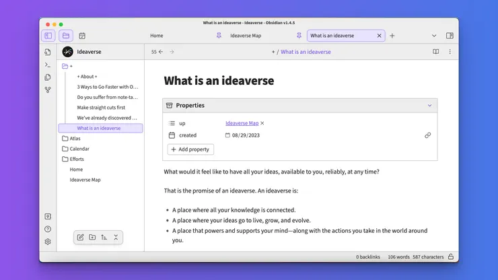
Task: Open Make straight cuts first note
Action: coord(101,108)
